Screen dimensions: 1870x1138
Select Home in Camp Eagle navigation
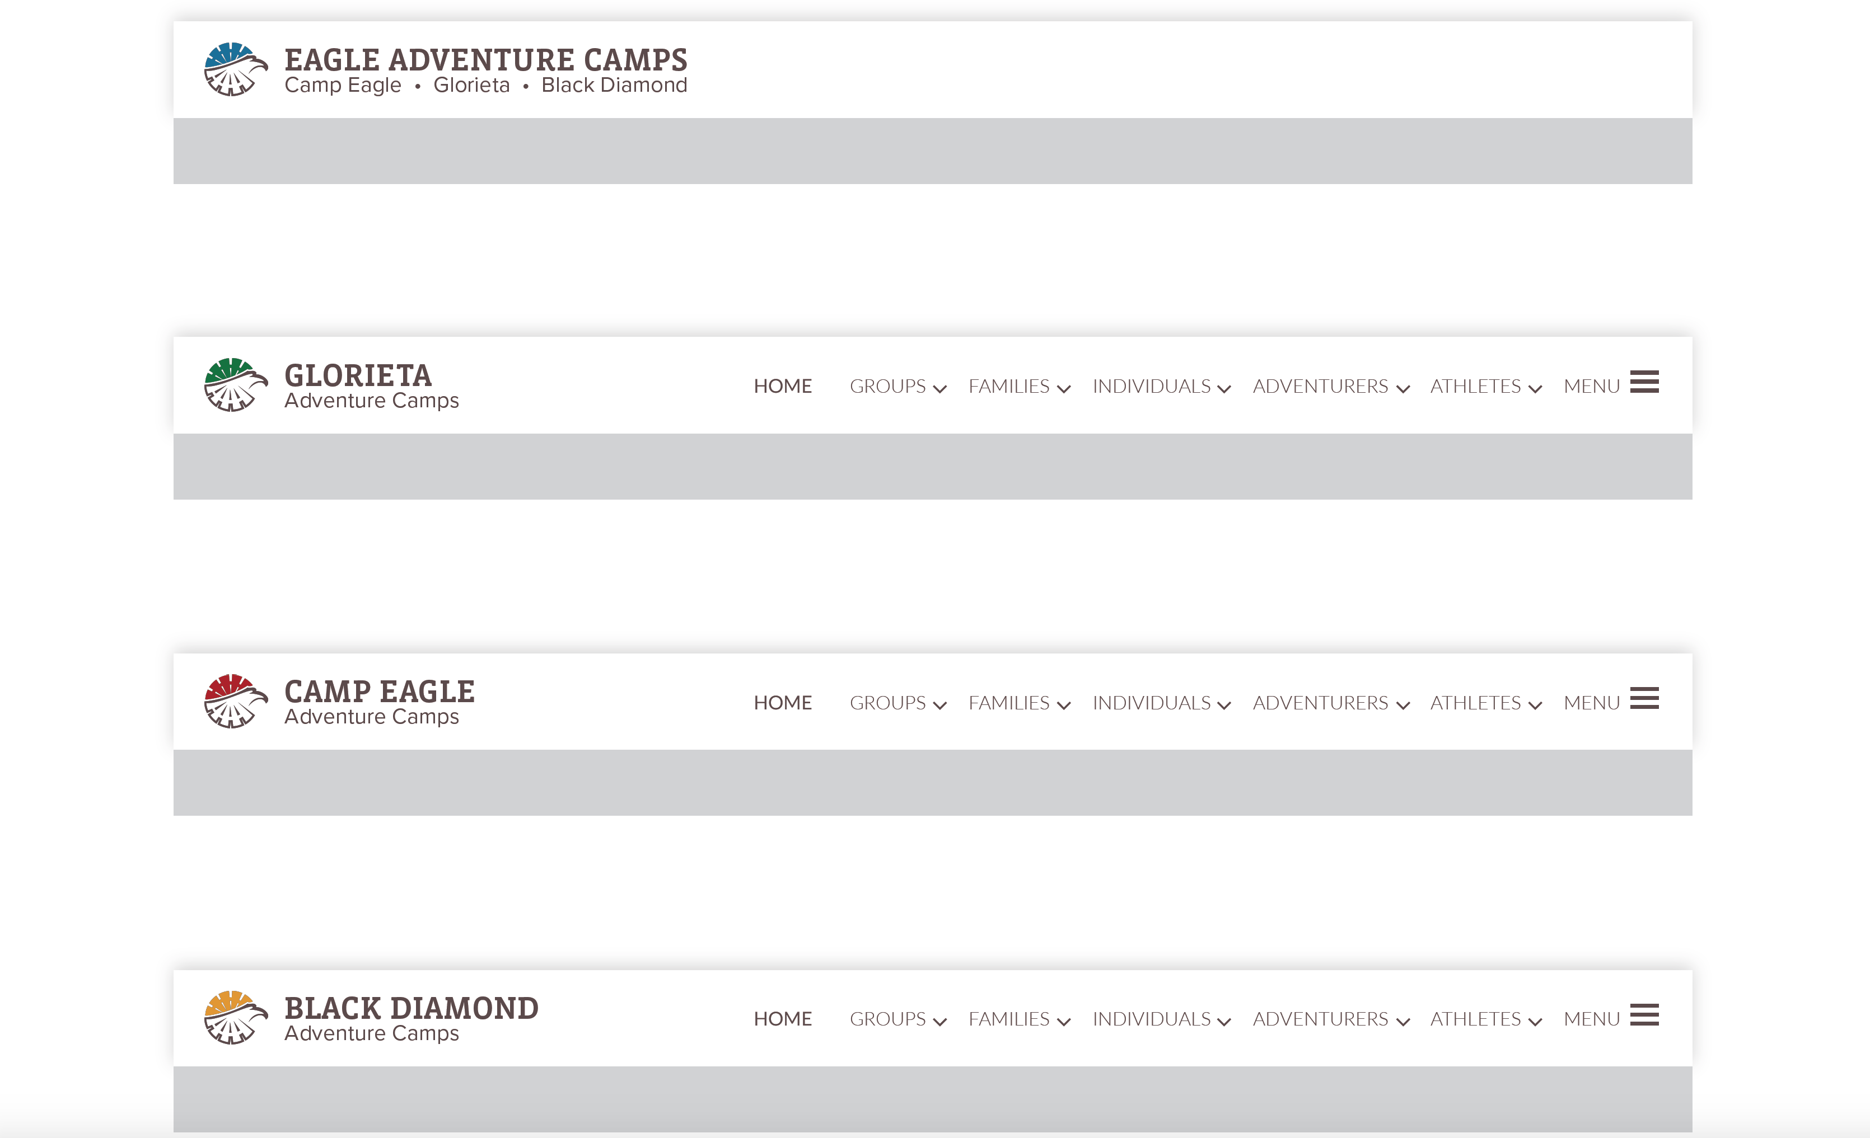click(x=783, y=703)
